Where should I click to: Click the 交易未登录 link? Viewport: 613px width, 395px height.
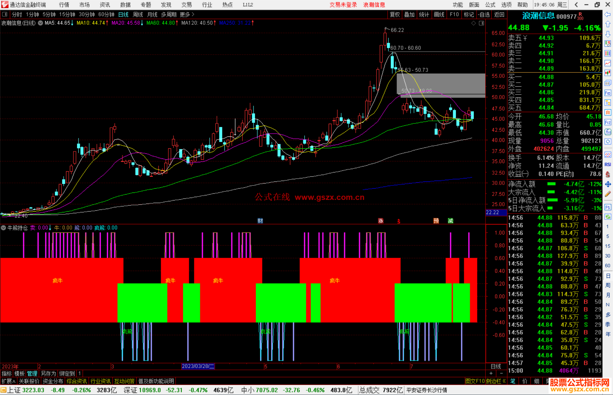tap(343, 5)
